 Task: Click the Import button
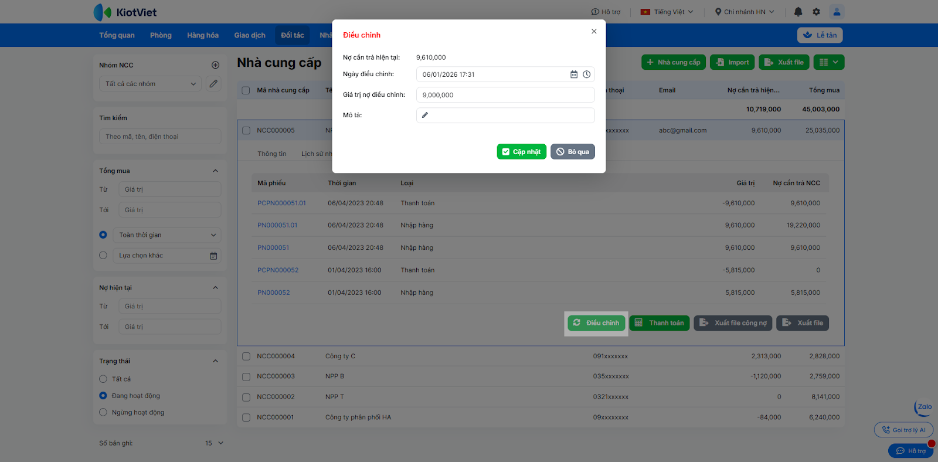[732, 62]
